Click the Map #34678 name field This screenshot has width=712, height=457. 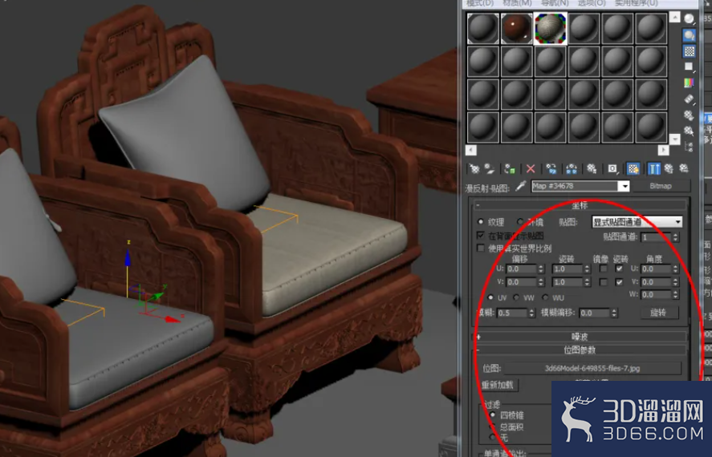point(576,186)
